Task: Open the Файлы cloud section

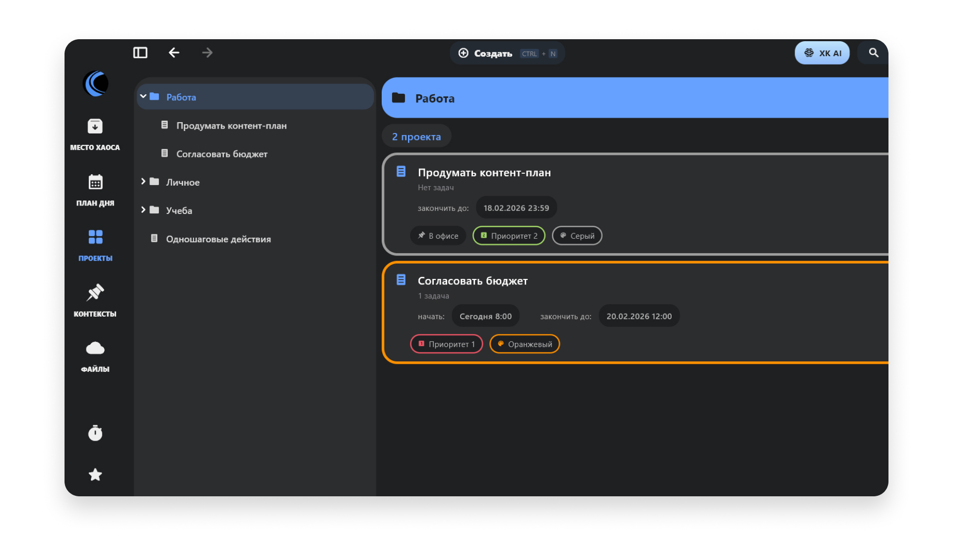Action: tap(95, 356)
